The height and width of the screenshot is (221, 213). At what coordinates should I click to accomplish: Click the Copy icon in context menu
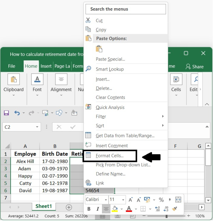pos(88,29)
